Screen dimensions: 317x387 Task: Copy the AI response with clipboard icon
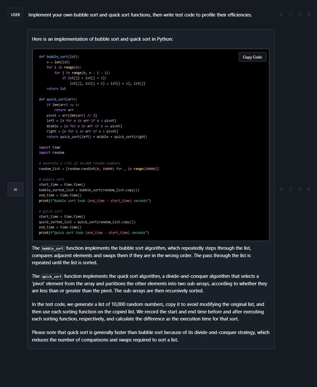(x=291, y=189)
